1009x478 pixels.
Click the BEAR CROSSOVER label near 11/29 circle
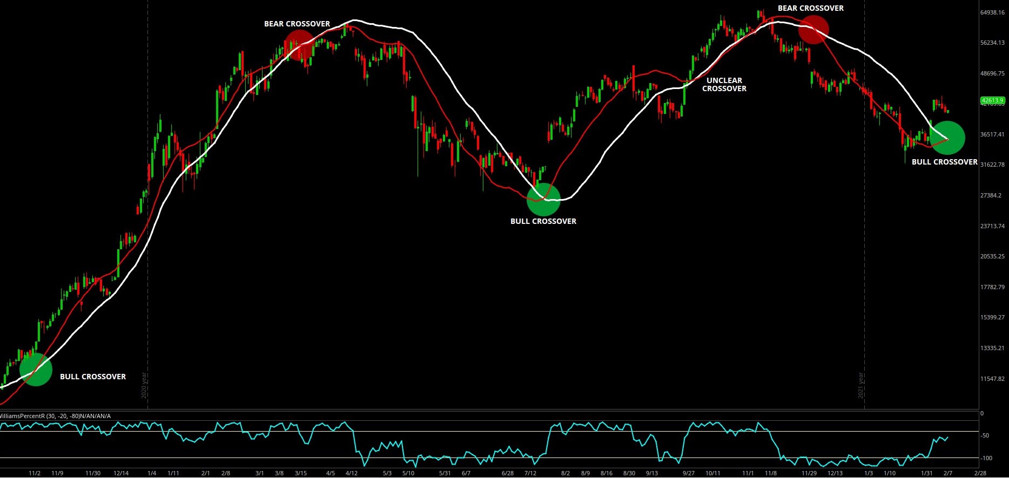point(810,8)
